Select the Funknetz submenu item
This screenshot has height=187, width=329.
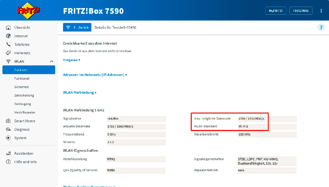29,70
